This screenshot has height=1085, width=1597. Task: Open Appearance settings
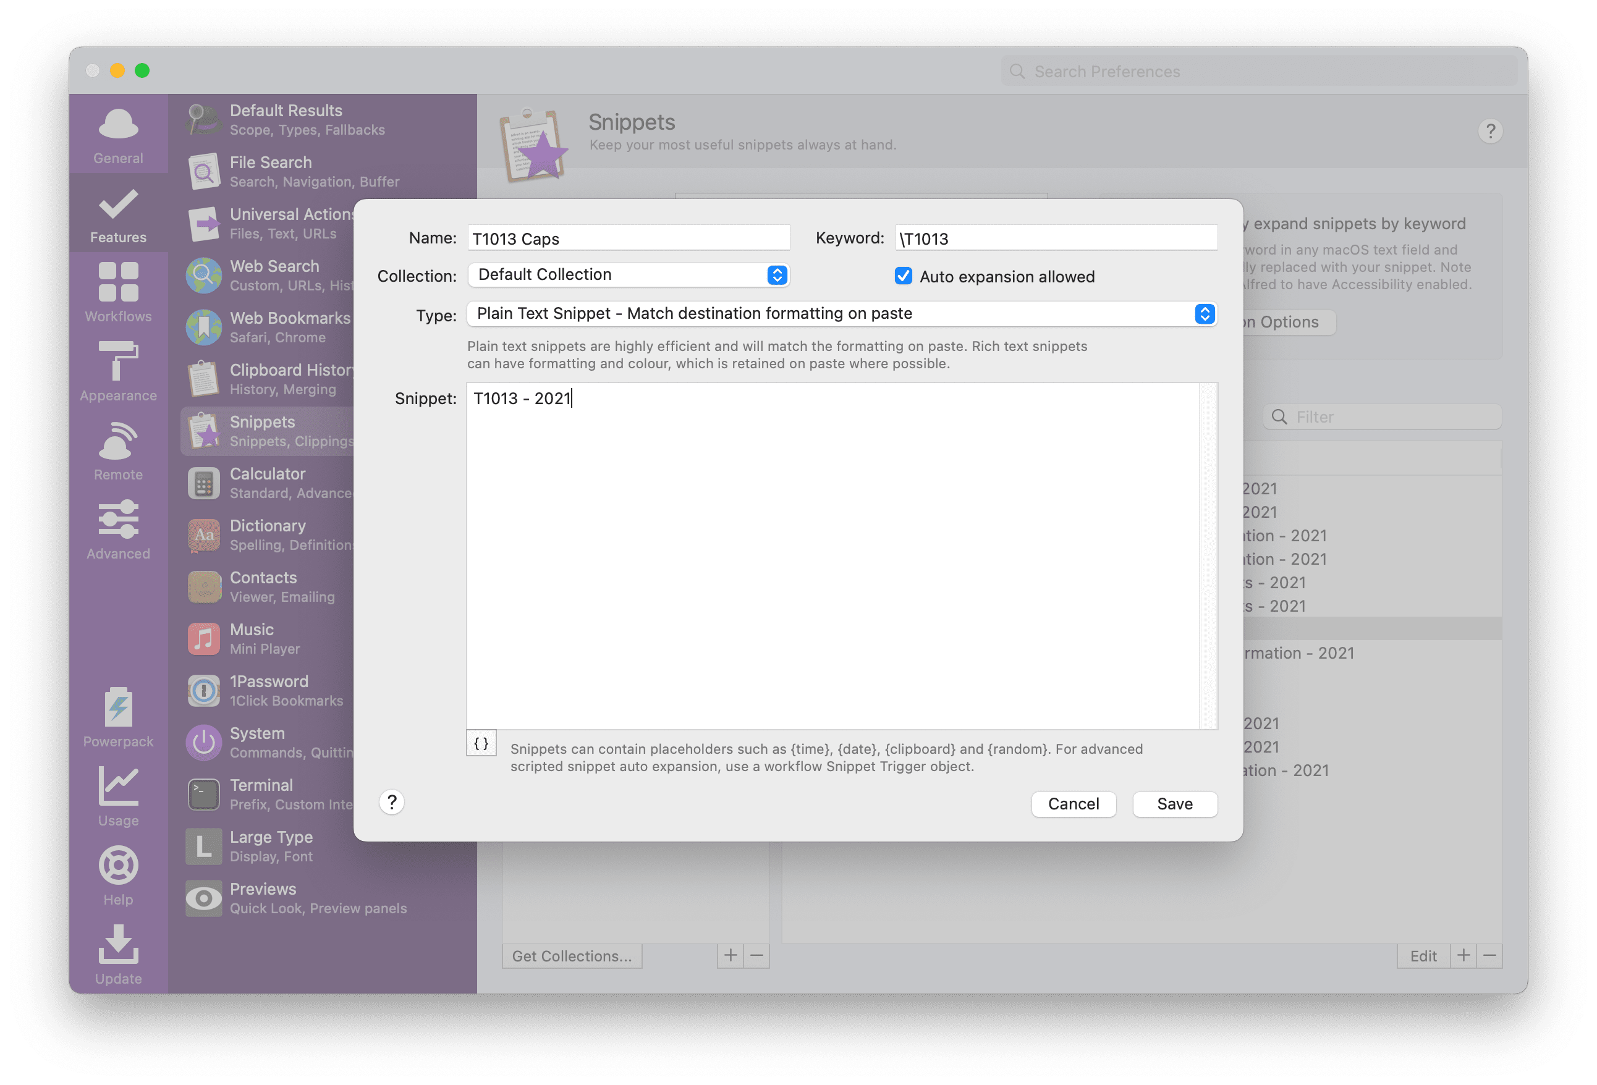click(118, 372)
